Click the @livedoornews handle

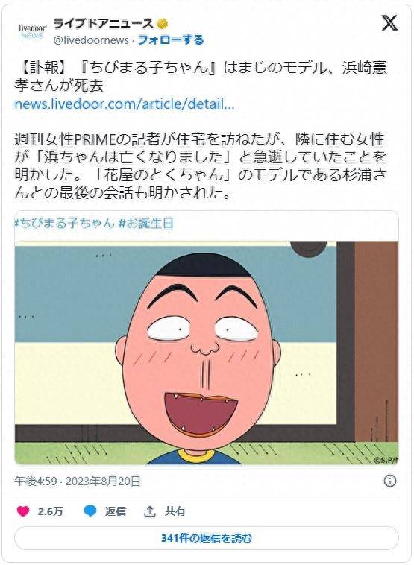click(x=91, y=40)
